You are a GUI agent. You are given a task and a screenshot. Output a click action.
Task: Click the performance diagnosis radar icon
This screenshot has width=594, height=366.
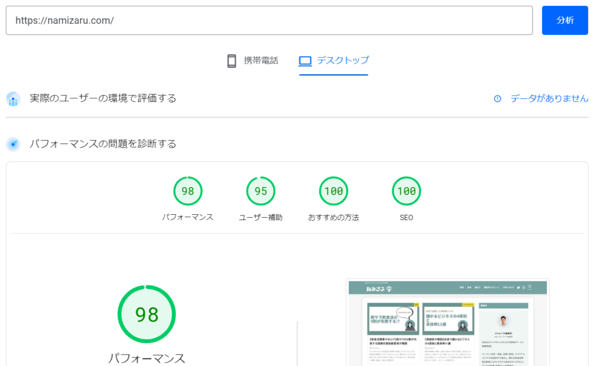pos(13,144)
